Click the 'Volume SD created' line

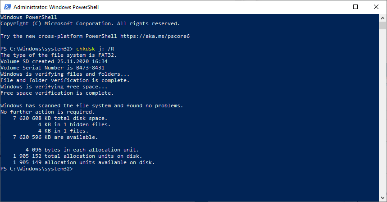coord(54,61)
